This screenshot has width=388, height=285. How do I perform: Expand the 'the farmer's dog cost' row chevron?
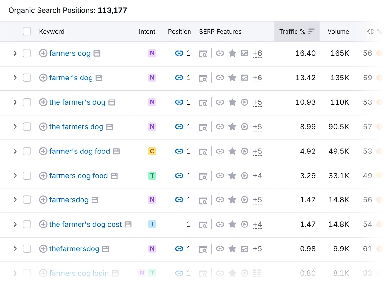[15, 224]
